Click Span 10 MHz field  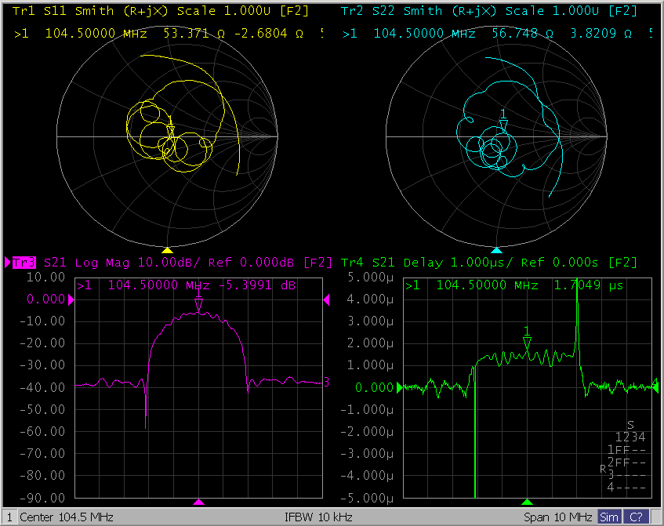pyautogui.click(x=557, y=517)
